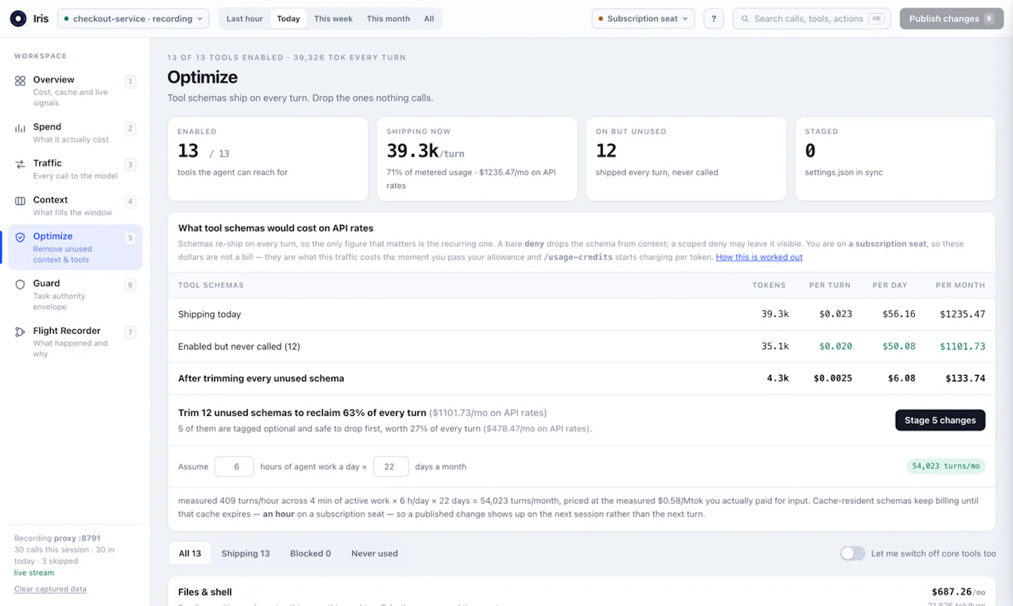Expand the Subscription seat dropdown
This screenshot has width=1013, height=606.
tap(643, 19)
